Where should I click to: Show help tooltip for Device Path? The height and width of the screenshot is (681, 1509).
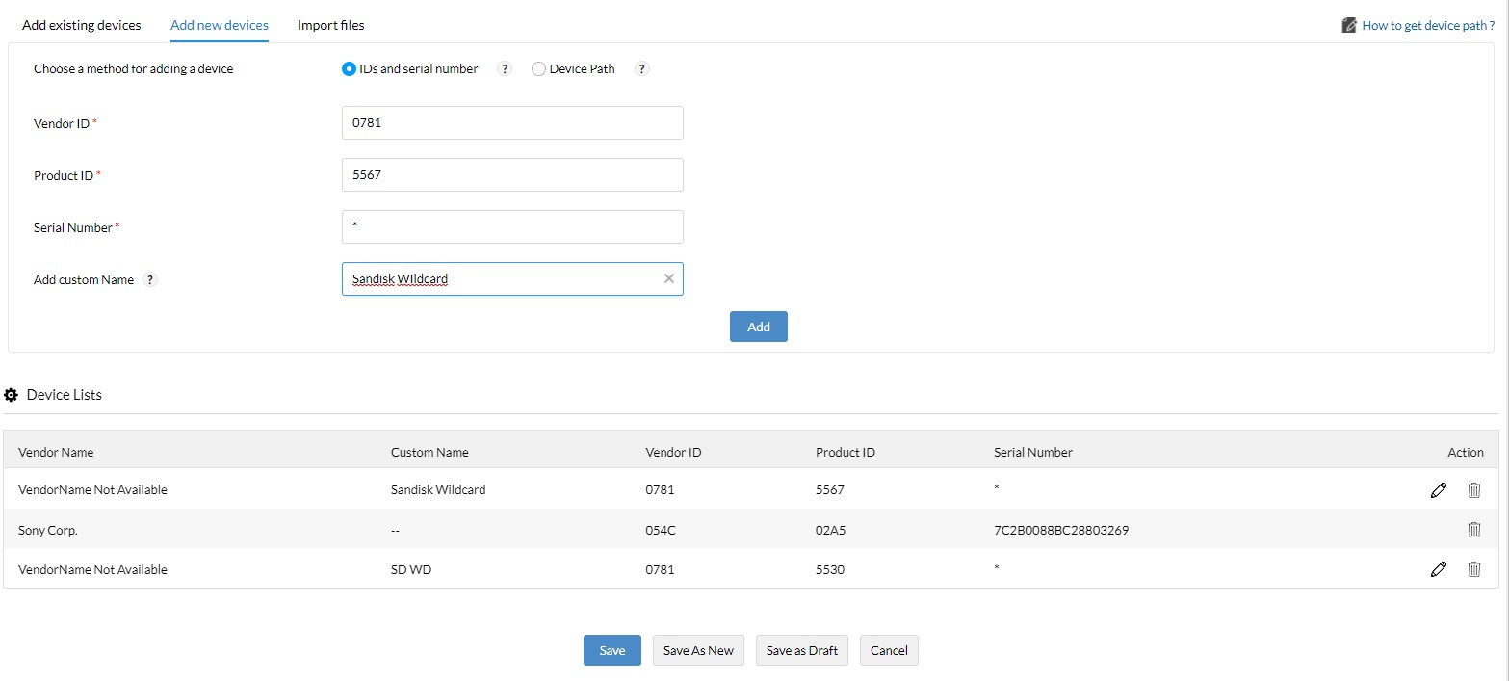(x=642, y=69)
